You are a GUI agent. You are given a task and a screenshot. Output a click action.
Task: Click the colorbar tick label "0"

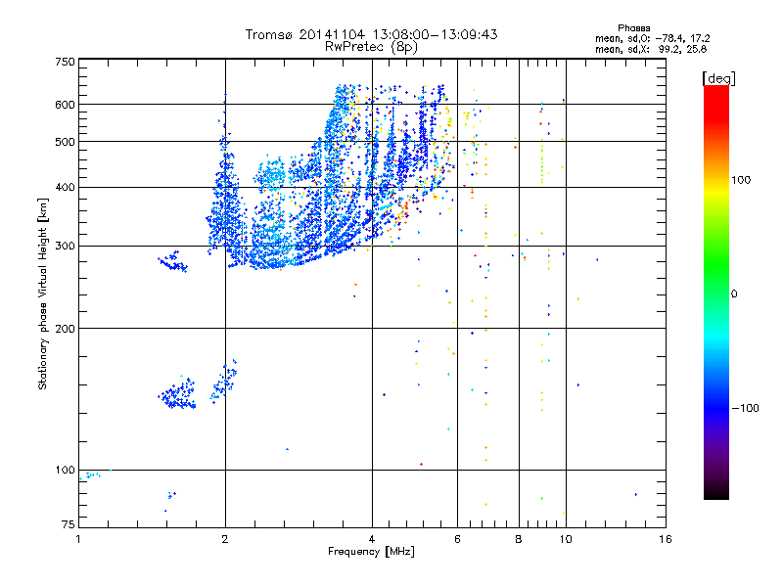[x=734, y=294]
